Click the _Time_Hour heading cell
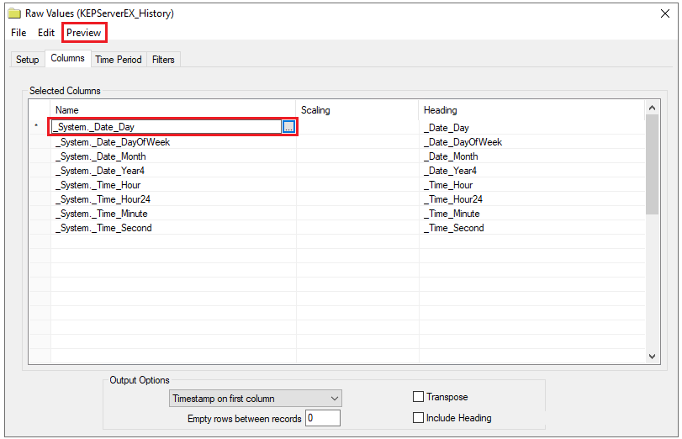The image size is (682, 439). (532, 185)
